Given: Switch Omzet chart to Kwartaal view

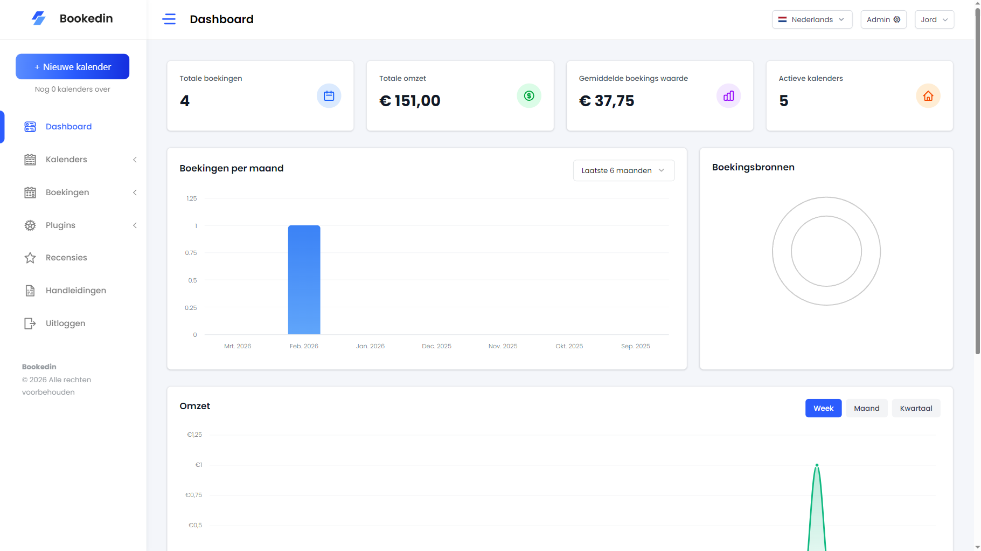Looking at the screenshot, I should coord(916,408).
